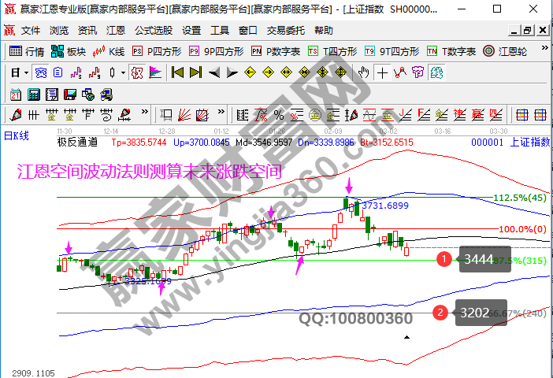This screenshot has width=553, height=378.
Task: Open the 公式选股 menu
Action: coord(154,31)
